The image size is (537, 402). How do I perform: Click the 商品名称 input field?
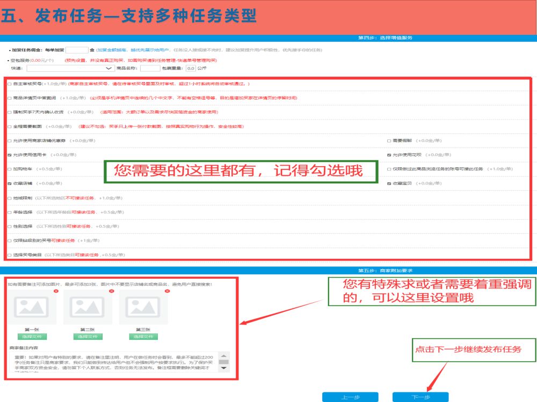150,69
